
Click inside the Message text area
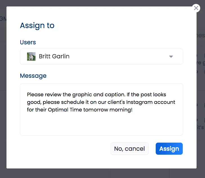101,109
